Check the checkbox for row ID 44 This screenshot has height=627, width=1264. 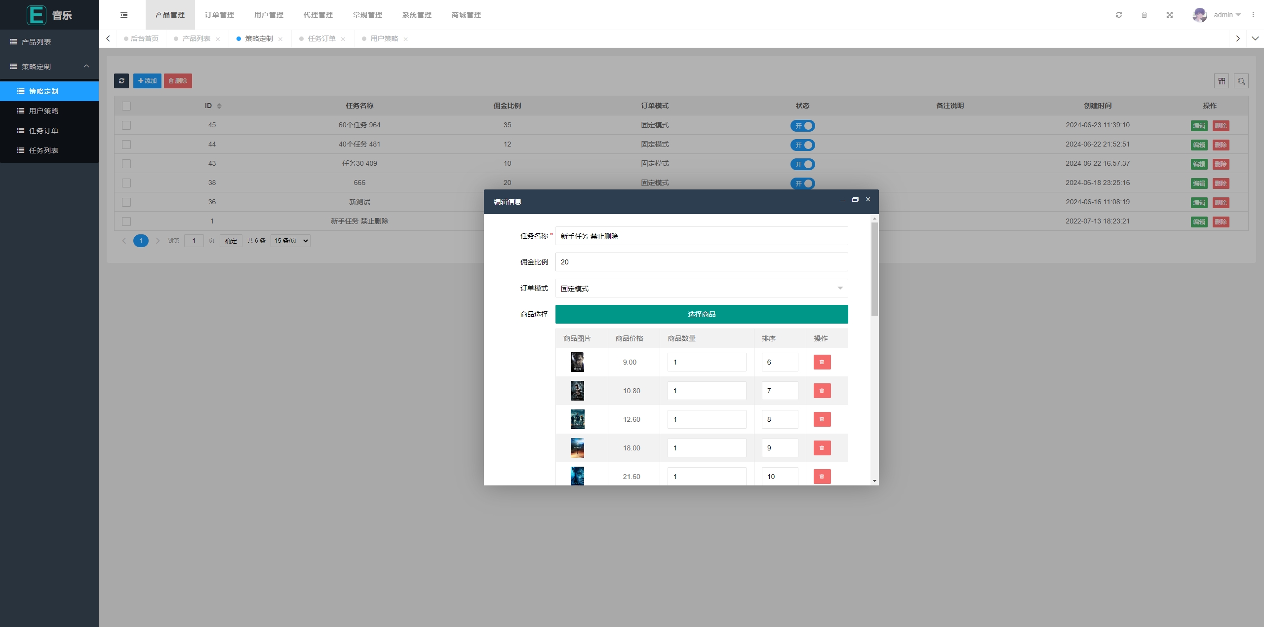point(126,145)
